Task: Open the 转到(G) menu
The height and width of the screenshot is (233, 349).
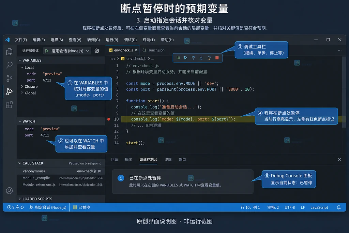Action: click(93, 40)
